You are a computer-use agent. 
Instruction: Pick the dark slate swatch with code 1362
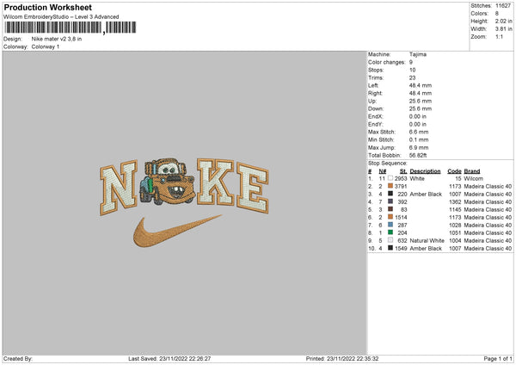click(x=390, y=201)
